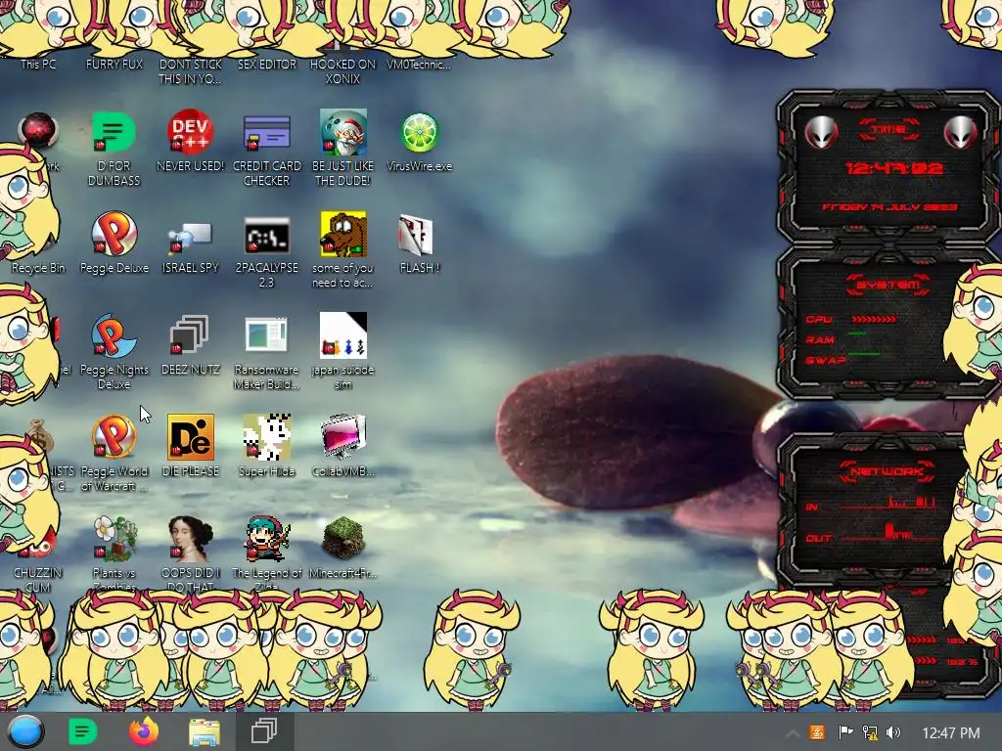Select the Plants vs Zombies icon
Viewport: 1002px width, 751px height.
115,539
